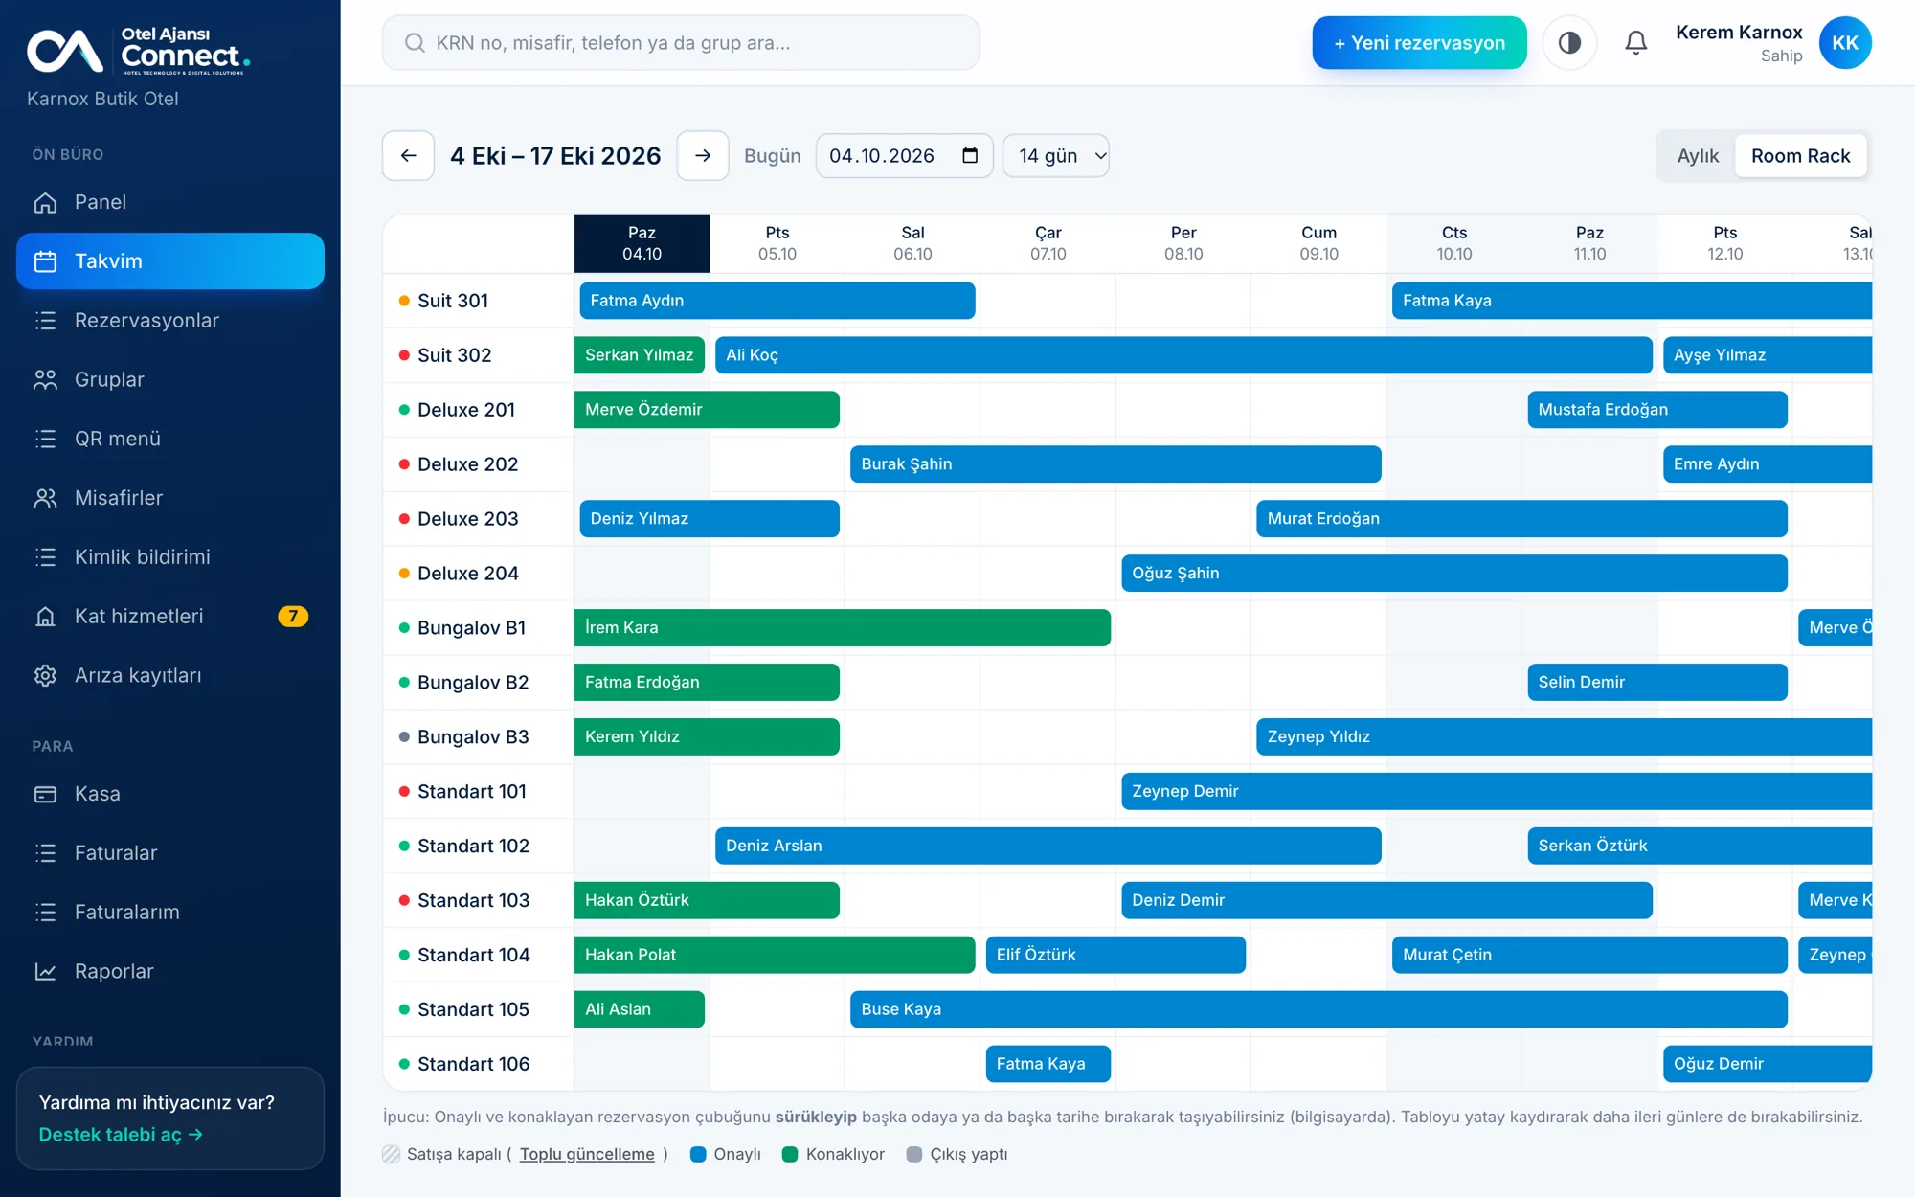1915x1197 pixels.
Task: Open Misafirler guests icon
Action: pyautogui.click(x=45, y=498)
